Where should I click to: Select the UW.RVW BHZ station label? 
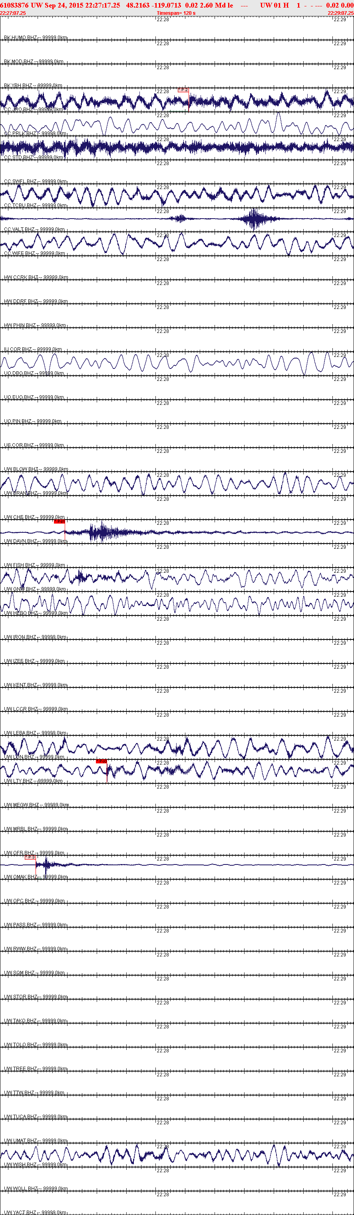35,949
